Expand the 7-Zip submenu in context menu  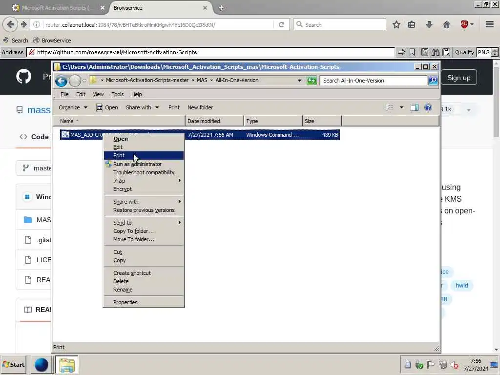point(144,181)
